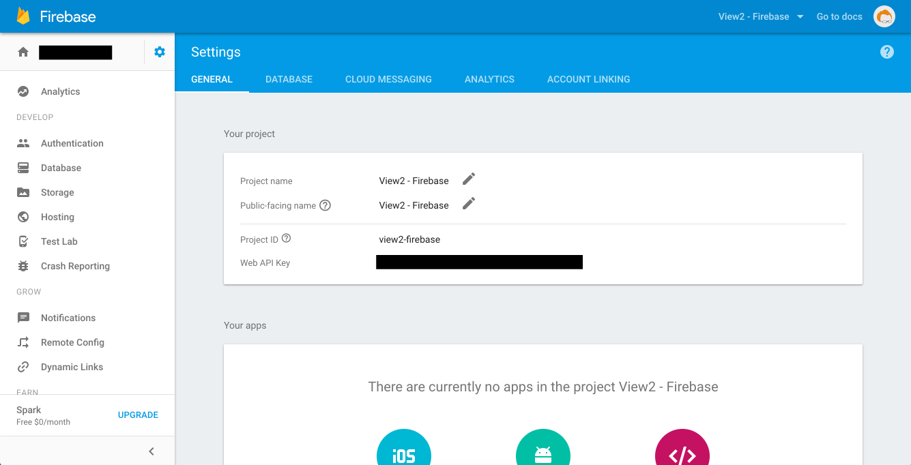
Task: Open project settings gear icon
Action: coord(160,52)
